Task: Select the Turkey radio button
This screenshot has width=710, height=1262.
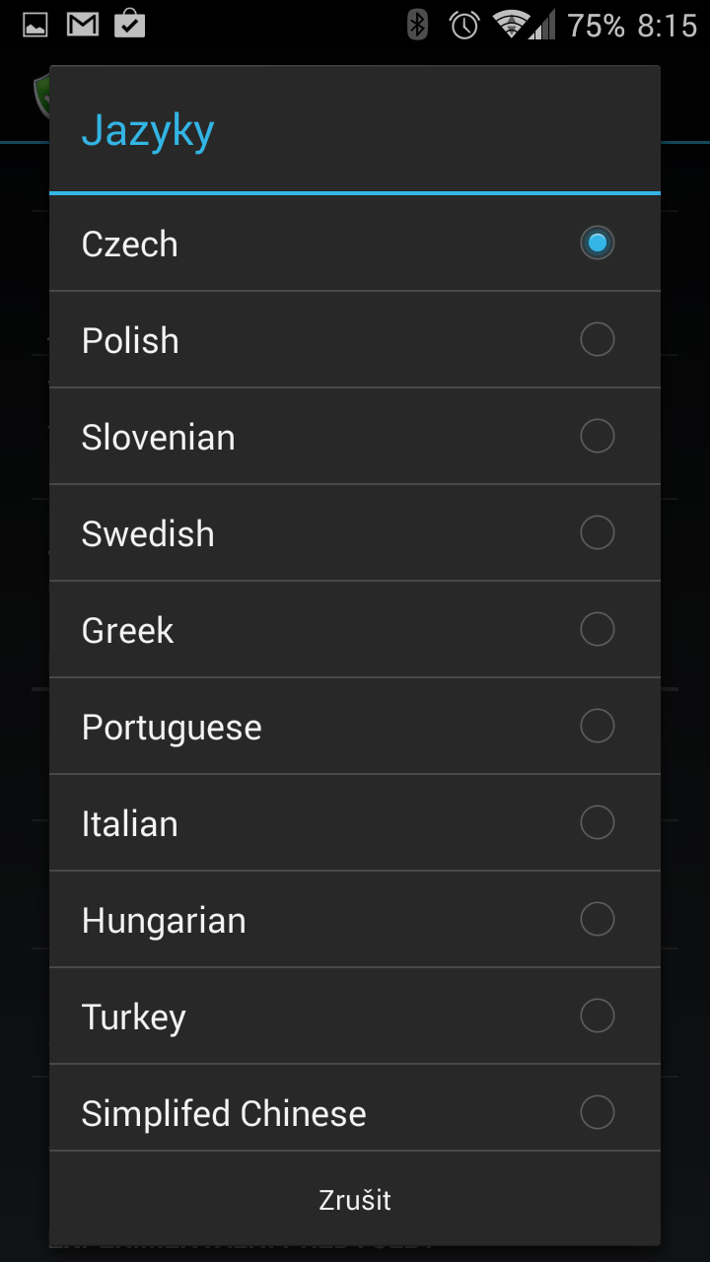Action: (x=597, y=1016)
